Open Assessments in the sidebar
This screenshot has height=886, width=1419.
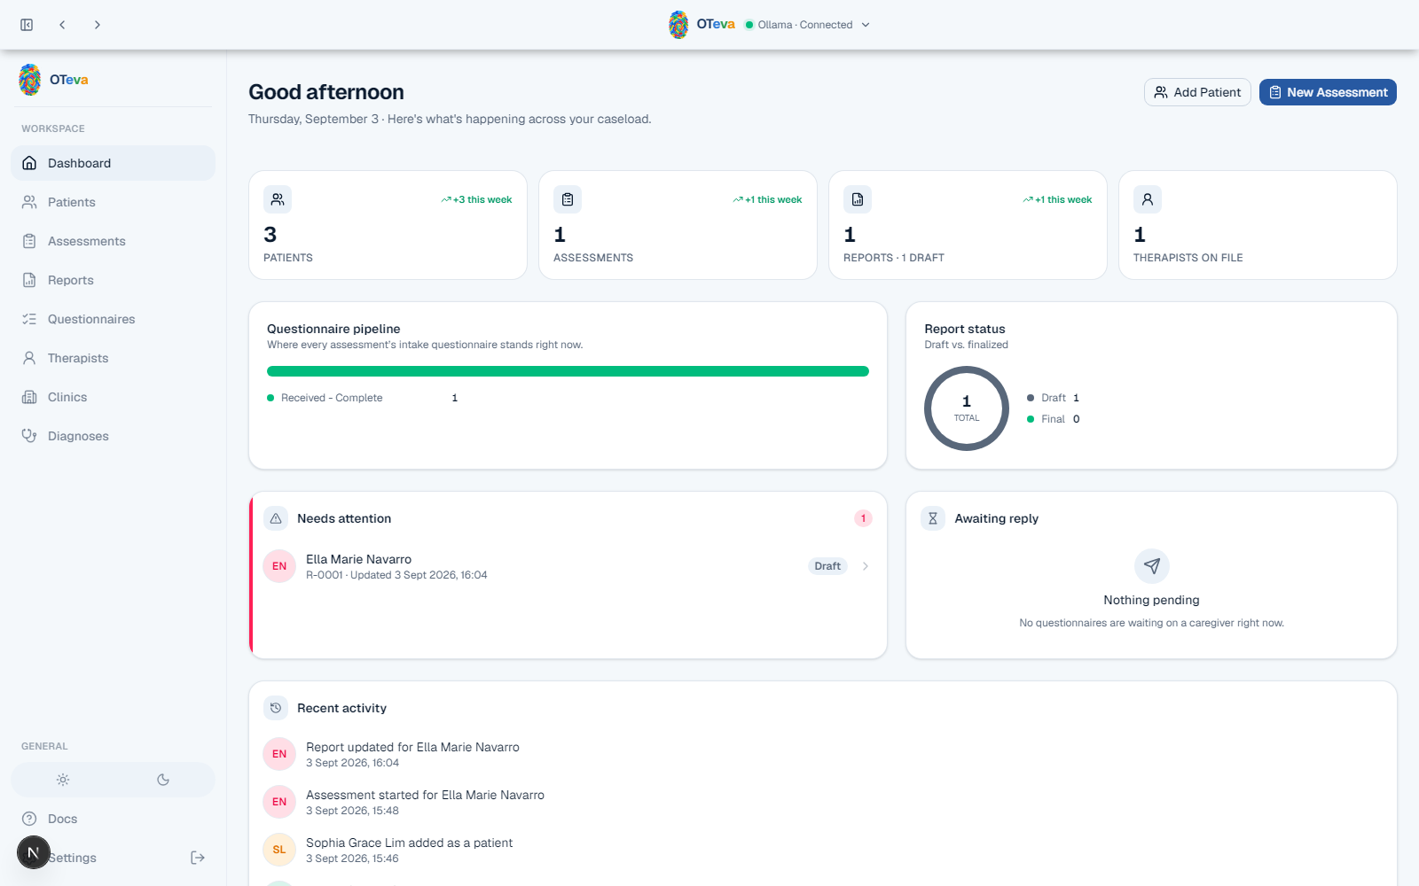tap(113, 241)
